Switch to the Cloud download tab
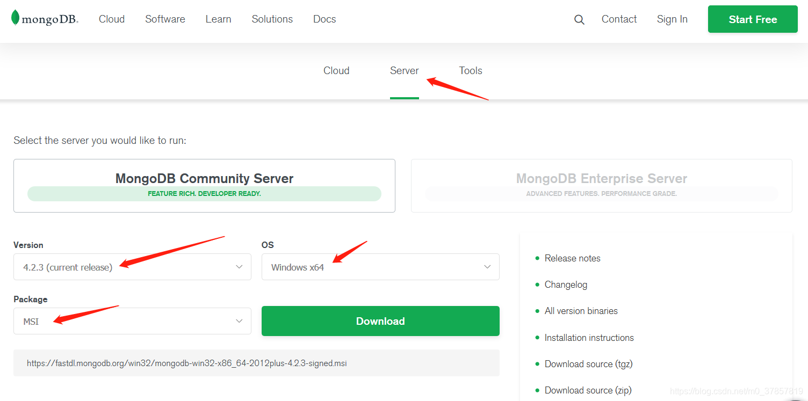 coord(336,70)
